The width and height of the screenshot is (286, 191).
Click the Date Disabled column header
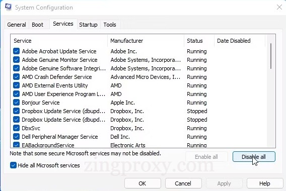(x=240, y=41)
